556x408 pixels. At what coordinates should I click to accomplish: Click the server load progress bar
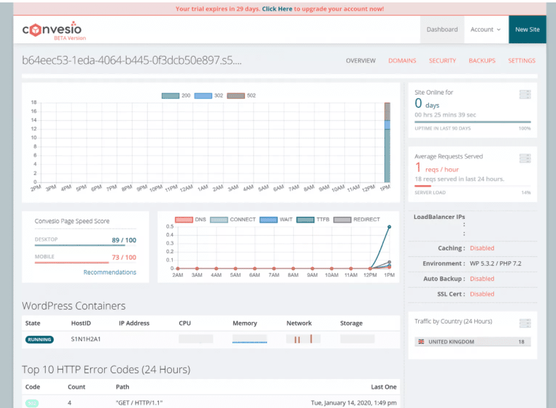(x=473, y=186)
